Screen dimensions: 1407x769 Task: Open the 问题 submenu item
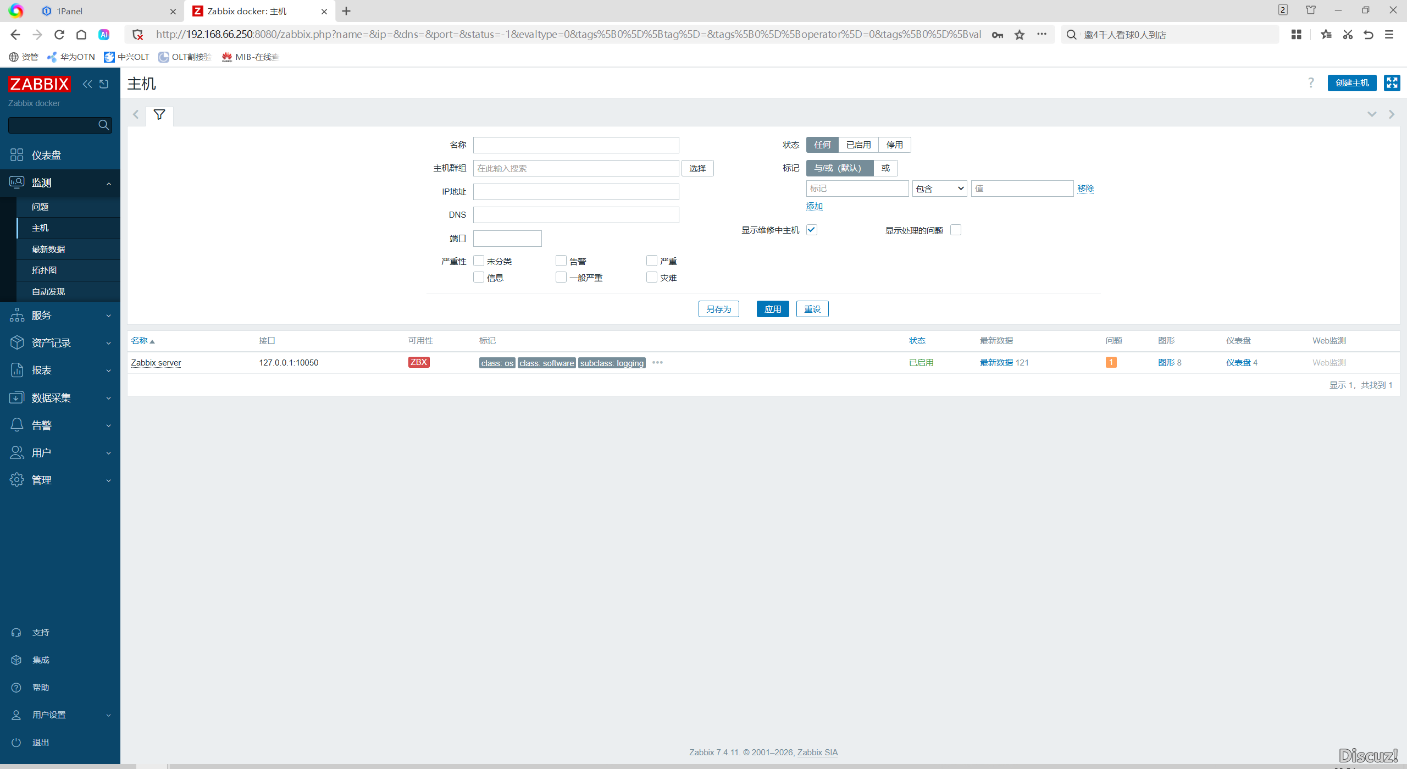(68, 207)
